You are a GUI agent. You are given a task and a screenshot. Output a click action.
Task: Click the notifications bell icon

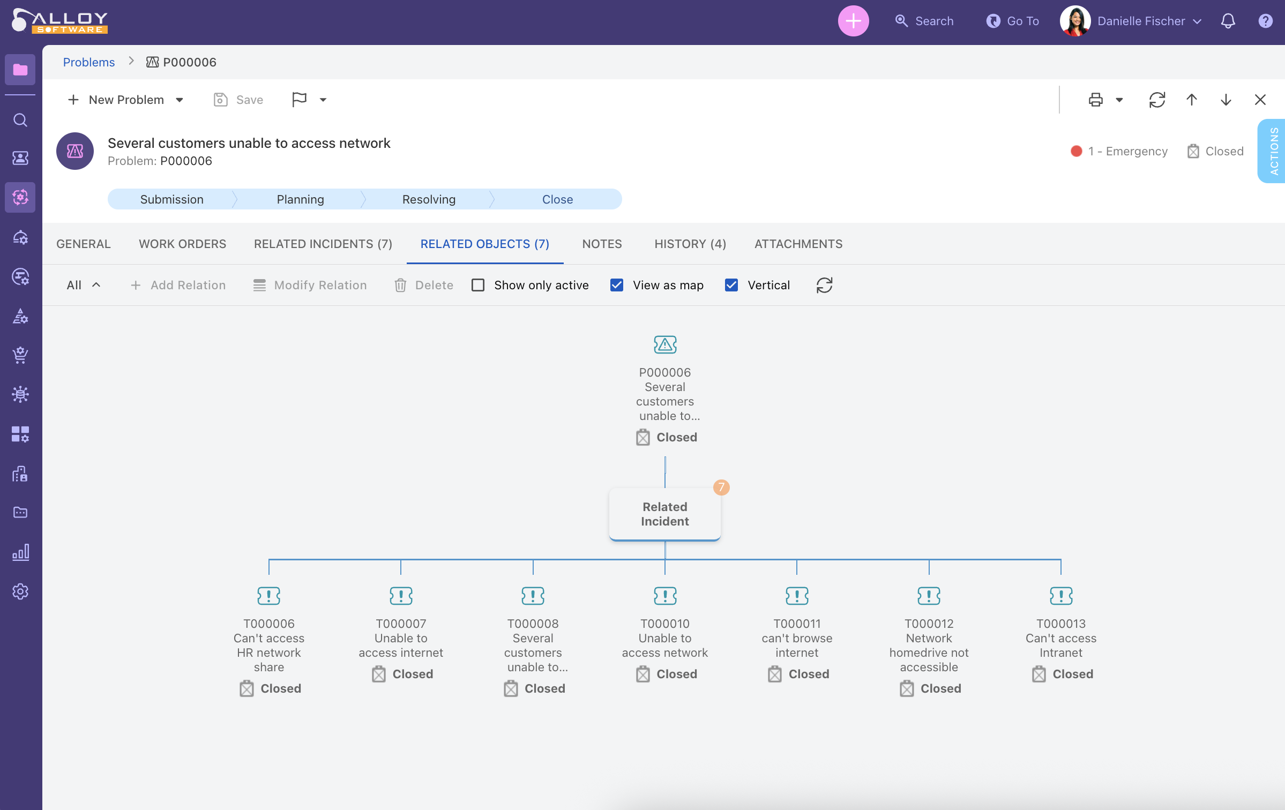pyautogui.click(x=1228, y=21)
